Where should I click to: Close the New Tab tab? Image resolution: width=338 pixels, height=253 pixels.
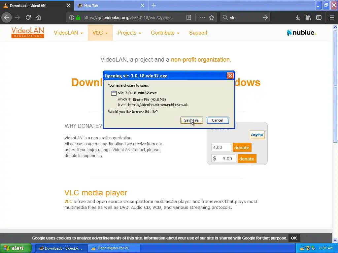[143, 6]
